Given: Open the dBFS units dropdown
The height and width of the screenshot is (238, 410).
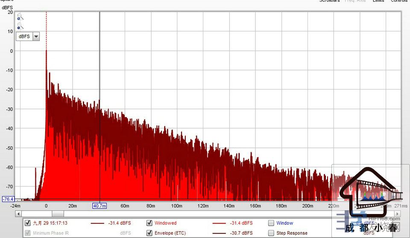Looking at the screenshot, I should (24, 37).
